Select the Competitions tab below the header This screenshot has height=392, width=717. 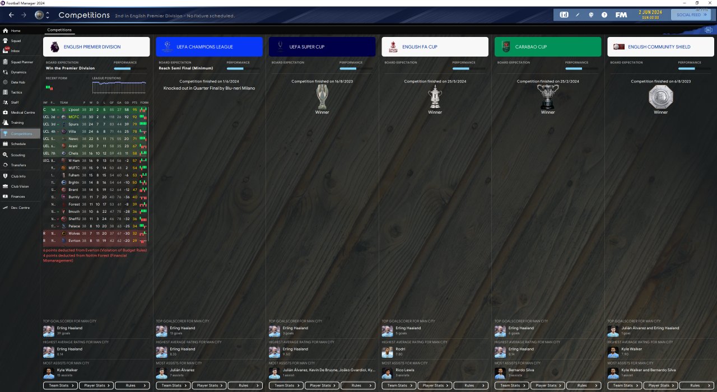[x=59, y=30]
